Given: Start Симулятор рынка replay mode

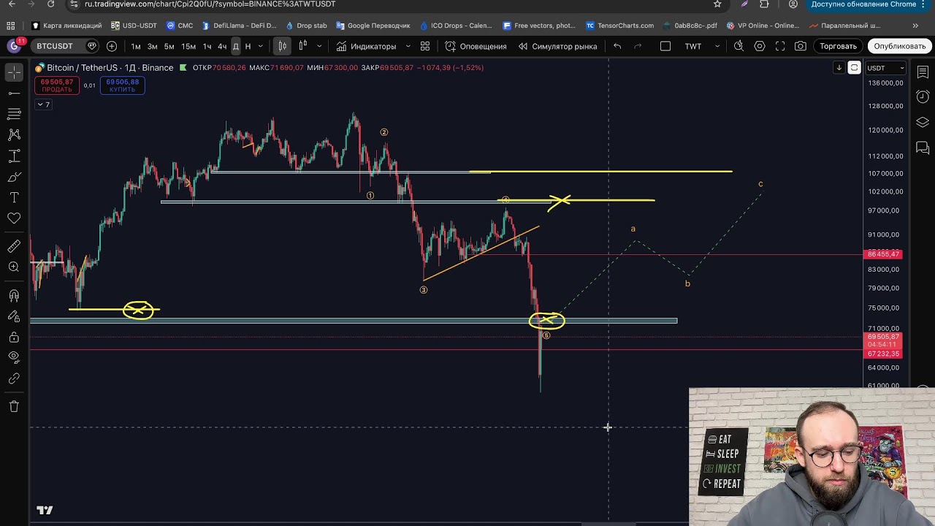Looking at the screenshot, I should 557,46.
